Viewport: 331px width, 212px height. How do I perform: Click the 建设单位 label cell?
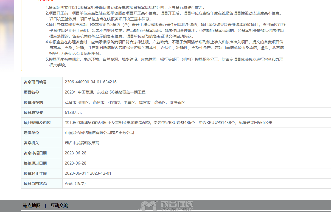click(x=42, y=133)
